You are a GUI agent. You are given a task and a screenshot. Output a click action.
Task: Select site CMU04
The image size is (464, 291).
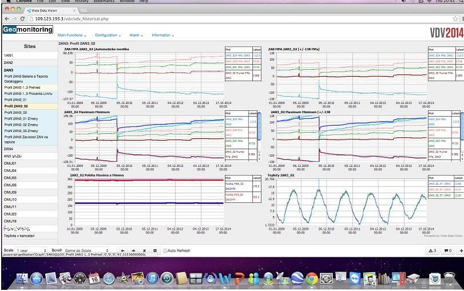(30, 170)
